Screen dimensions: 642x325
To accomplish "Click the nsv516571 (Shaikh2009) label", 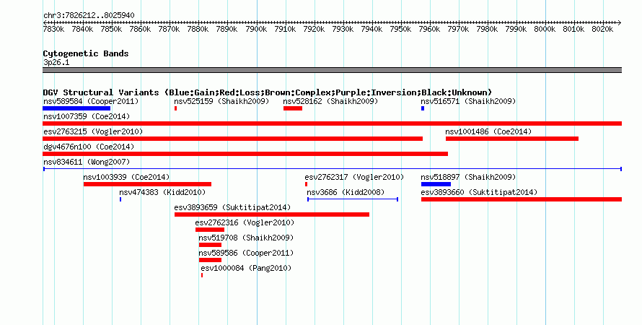I will [468, 101].
